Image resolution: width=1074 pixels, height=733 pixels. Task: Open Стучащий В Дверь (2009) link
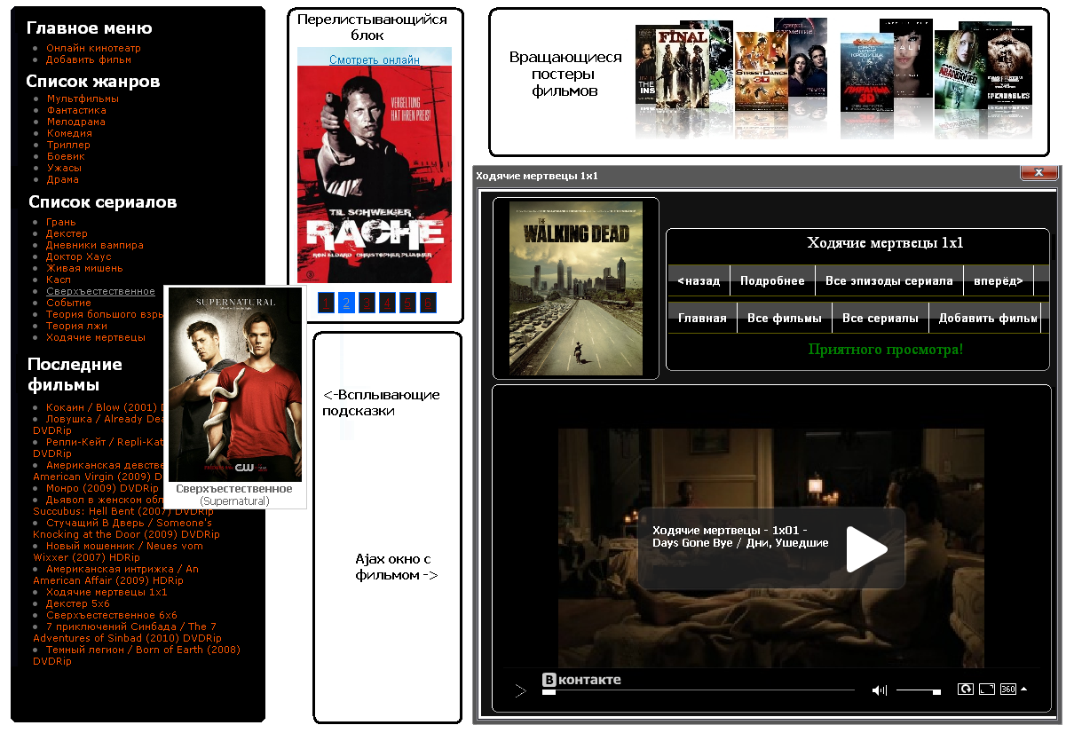pos(126,529)
